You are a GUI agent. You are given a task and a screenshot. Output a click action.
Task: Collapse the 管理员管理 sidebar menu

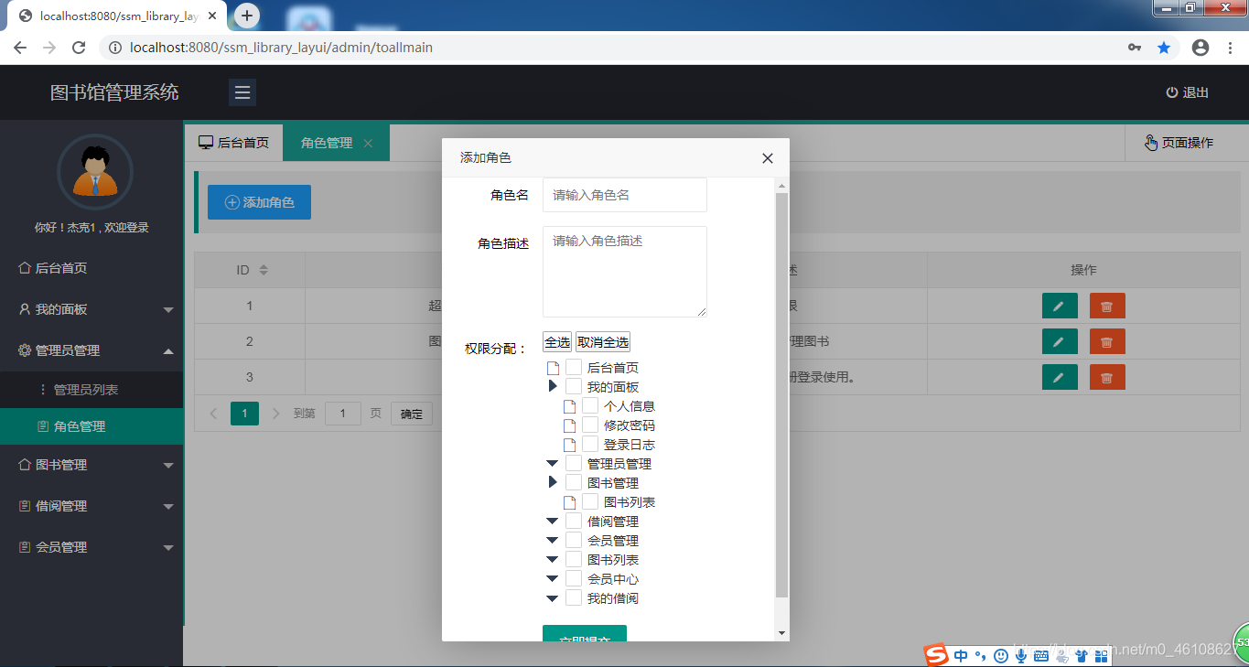[92, 350]
